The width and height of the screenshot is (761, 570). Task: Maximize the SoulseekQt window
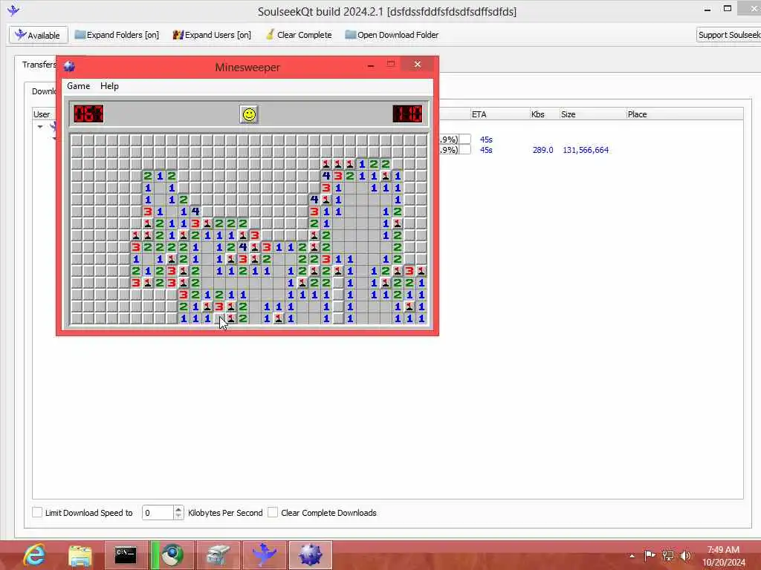point(727,9)
